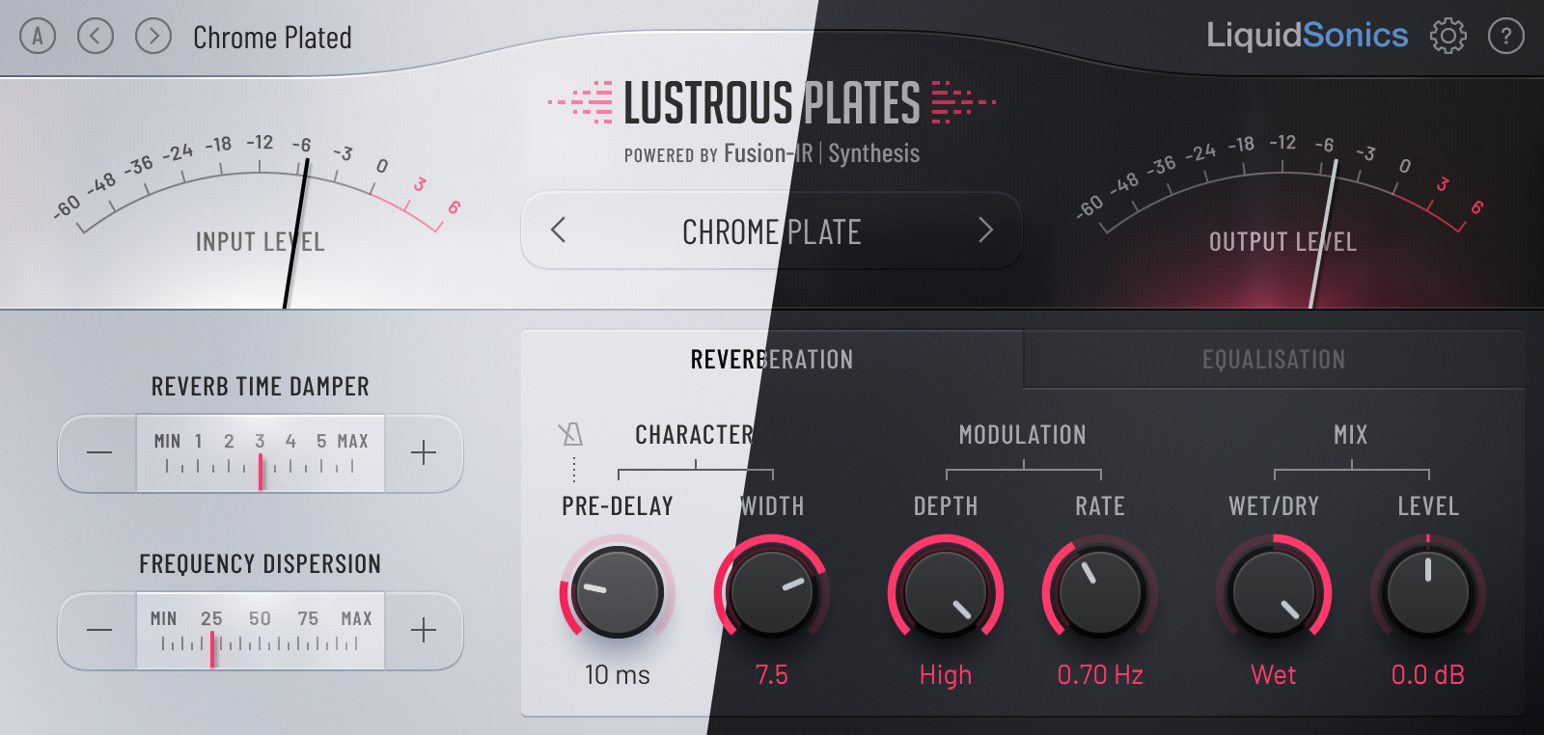Go to the next preset with right arrow
Image resolution: width=1544 pixels, height=735 pixels.
[153, 37]
